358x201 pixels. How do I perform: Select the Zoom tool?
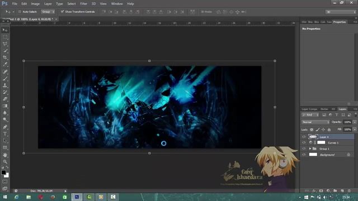click(5, 162)
